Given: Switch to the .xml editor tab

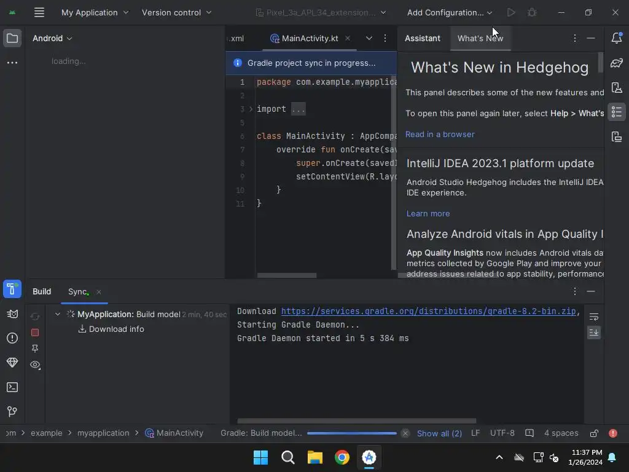Looking at the screenshot, I should click(x=236, y=38).
